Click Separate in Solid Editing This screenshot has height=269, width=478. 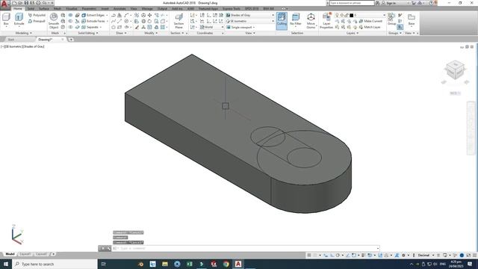pyautogui.click(x=90, y=27)
